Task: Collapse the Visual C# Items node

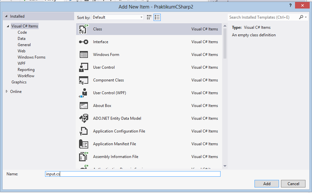Action: (x=8, y=26)
